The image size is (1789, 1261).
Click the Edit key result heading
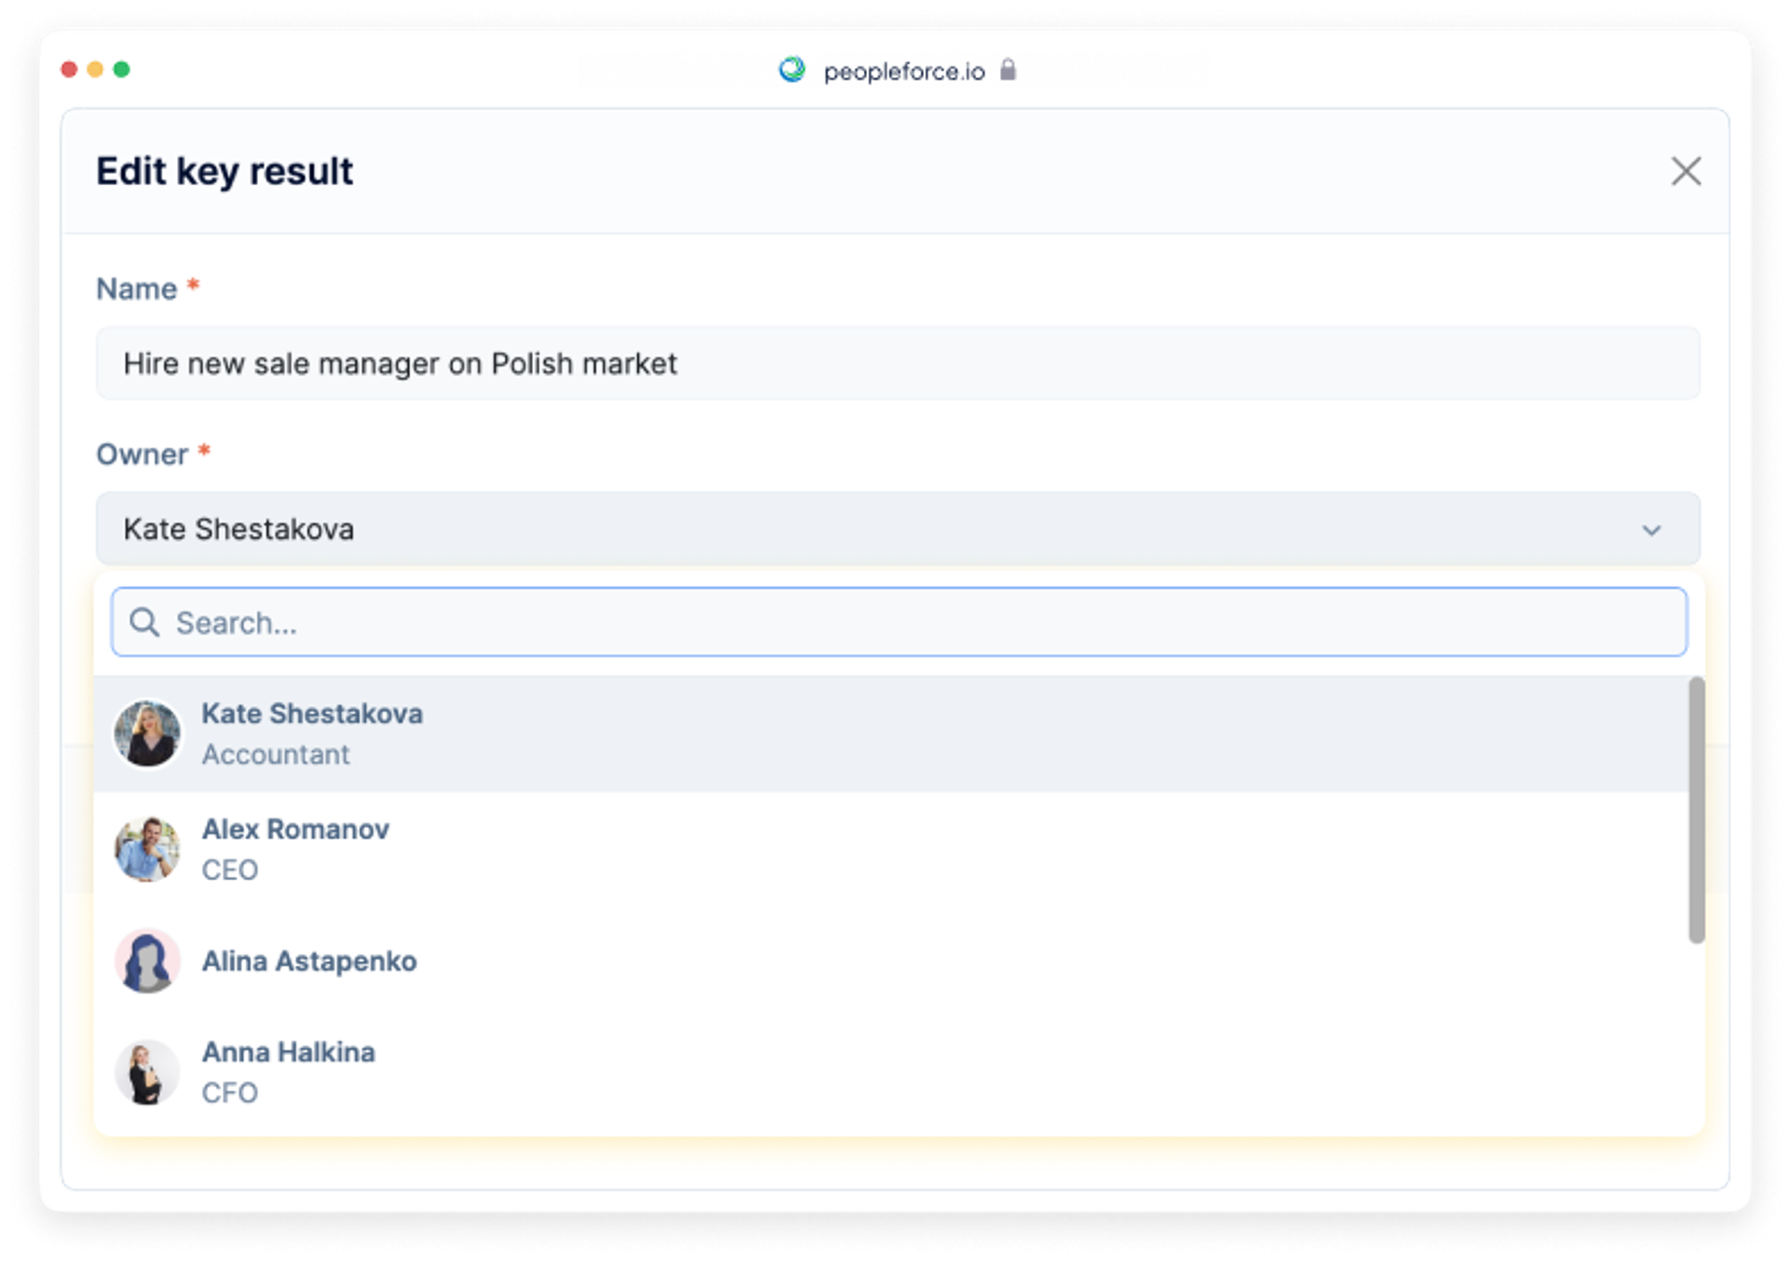[x=225, y=172]
